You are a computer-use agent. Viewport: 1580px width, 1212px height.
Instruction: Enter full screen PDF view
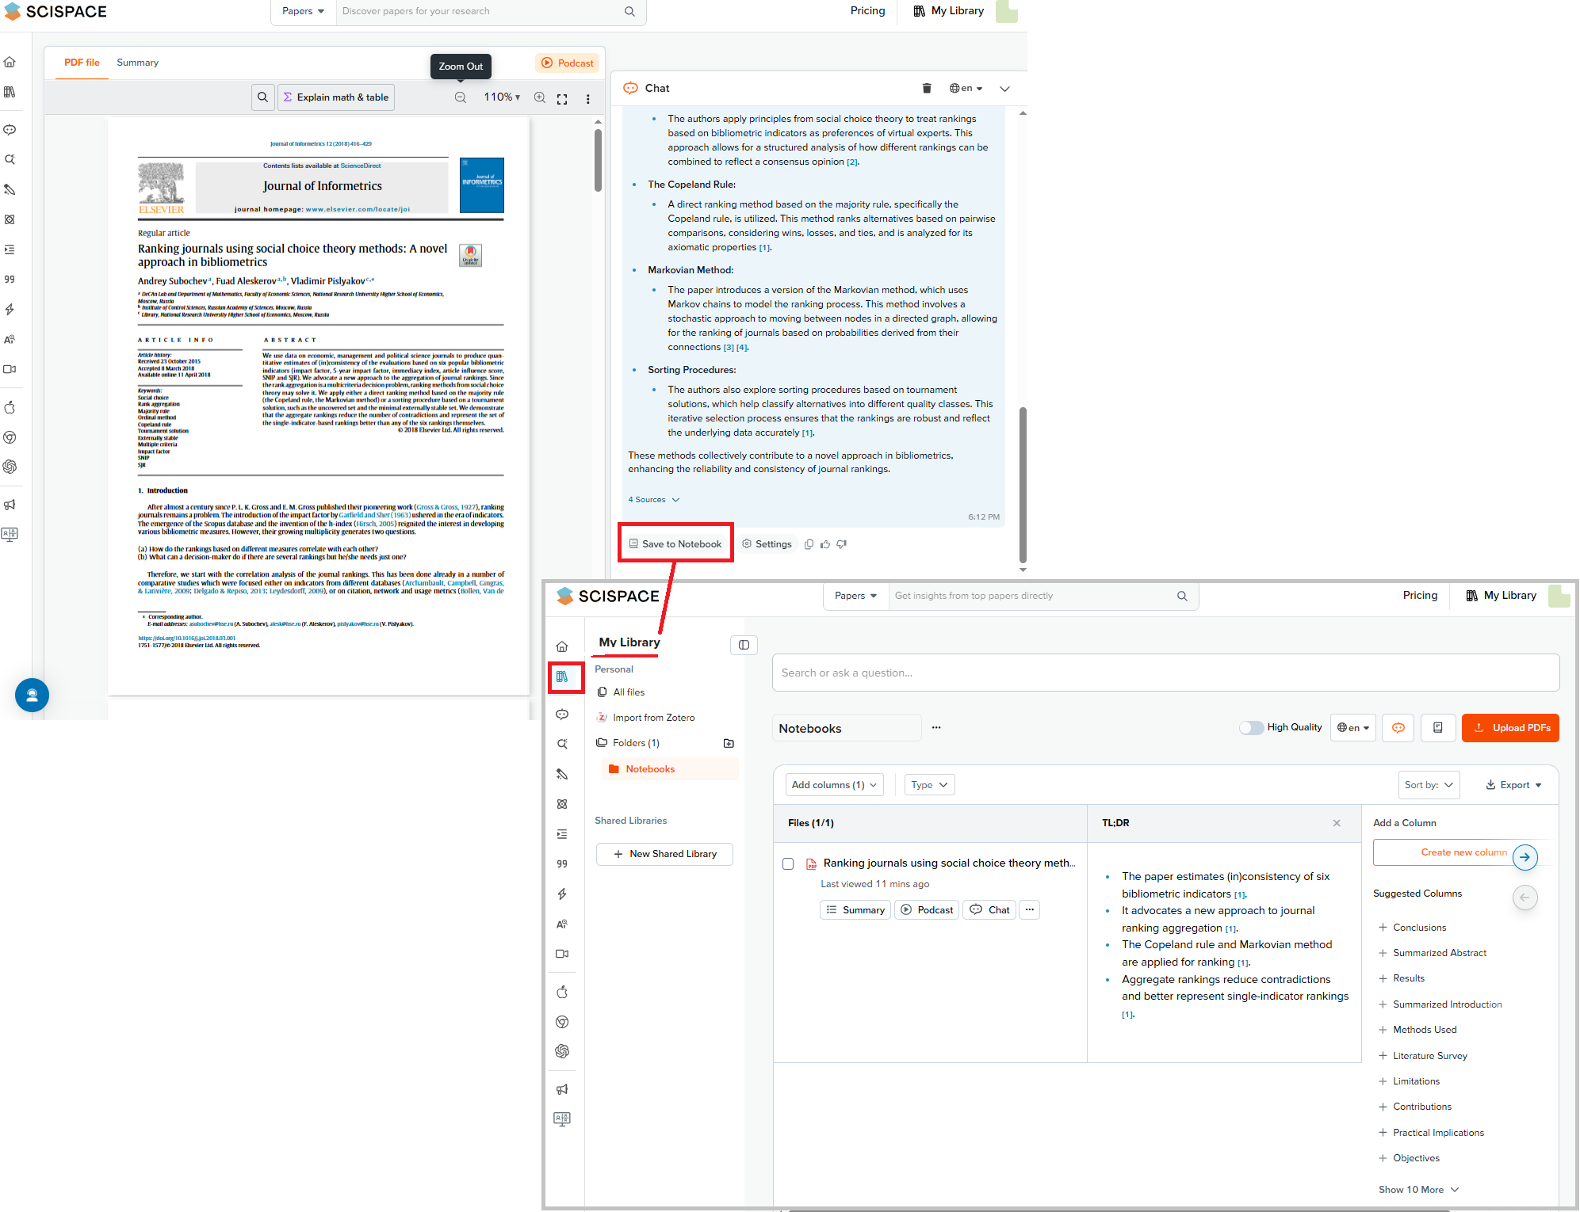point(562,99)
